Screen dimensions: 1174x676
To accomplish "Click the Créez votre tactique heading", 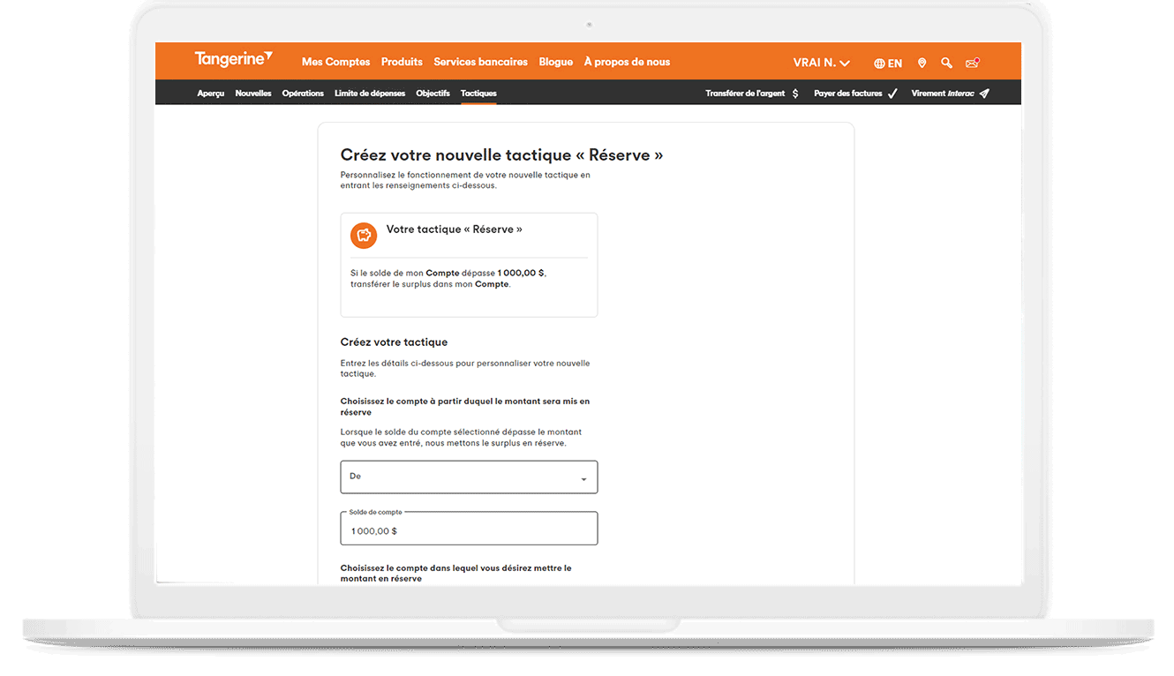I will [394, 342].
